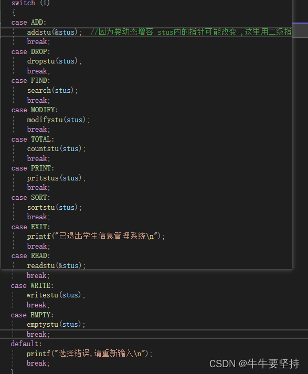Click the 'break;' right below readstu(&stus)

tap(38, 276)
